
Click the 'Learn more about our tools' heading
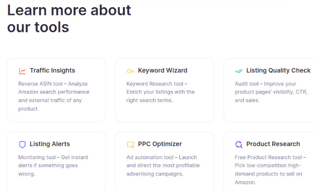[x=69, y=18]
